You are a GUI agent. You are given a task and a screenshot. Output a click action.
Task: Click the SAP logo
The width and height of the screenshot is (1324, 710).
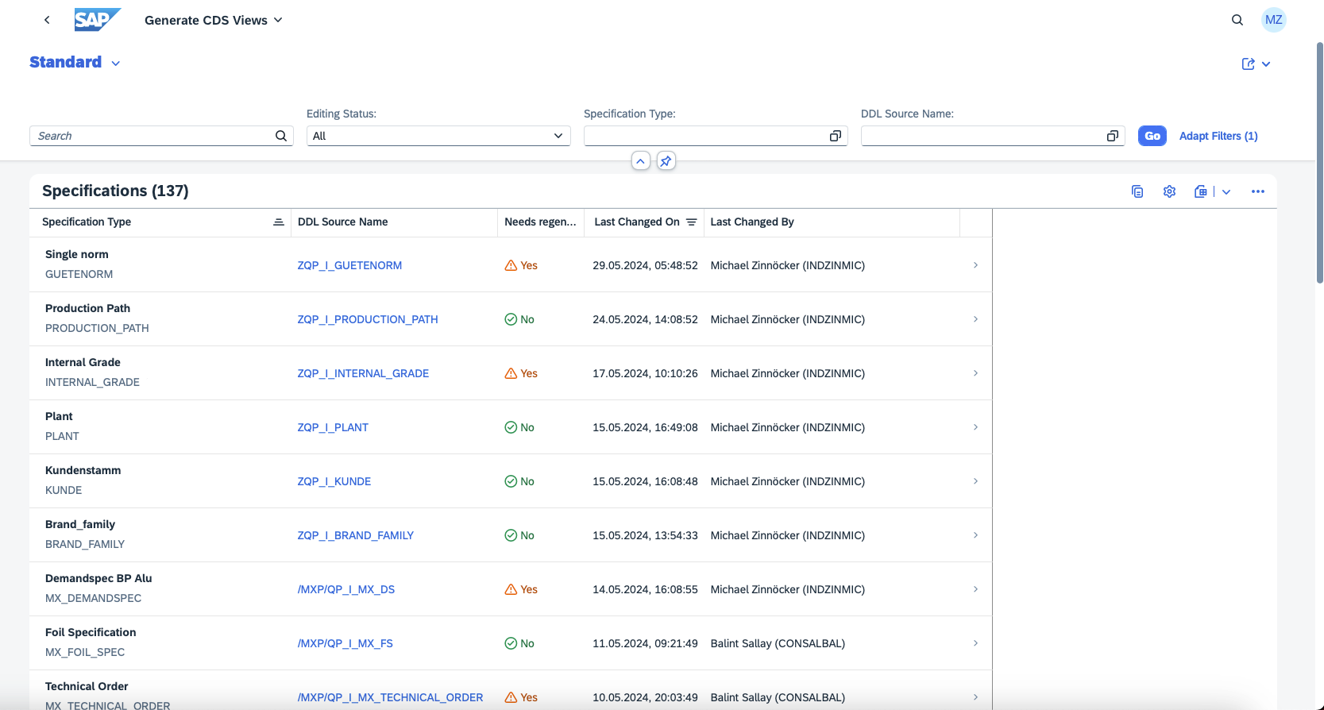[98, 20]
